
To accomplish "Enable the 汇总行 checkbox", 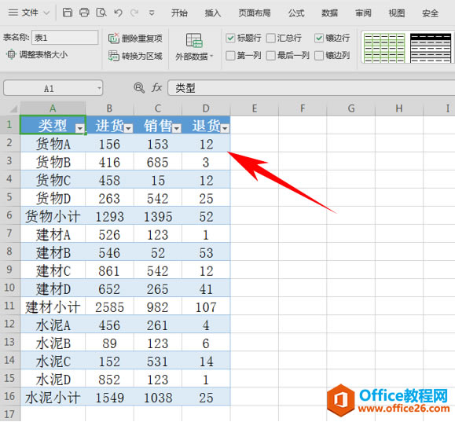I will pyautogui.click(x=270, y=38).
